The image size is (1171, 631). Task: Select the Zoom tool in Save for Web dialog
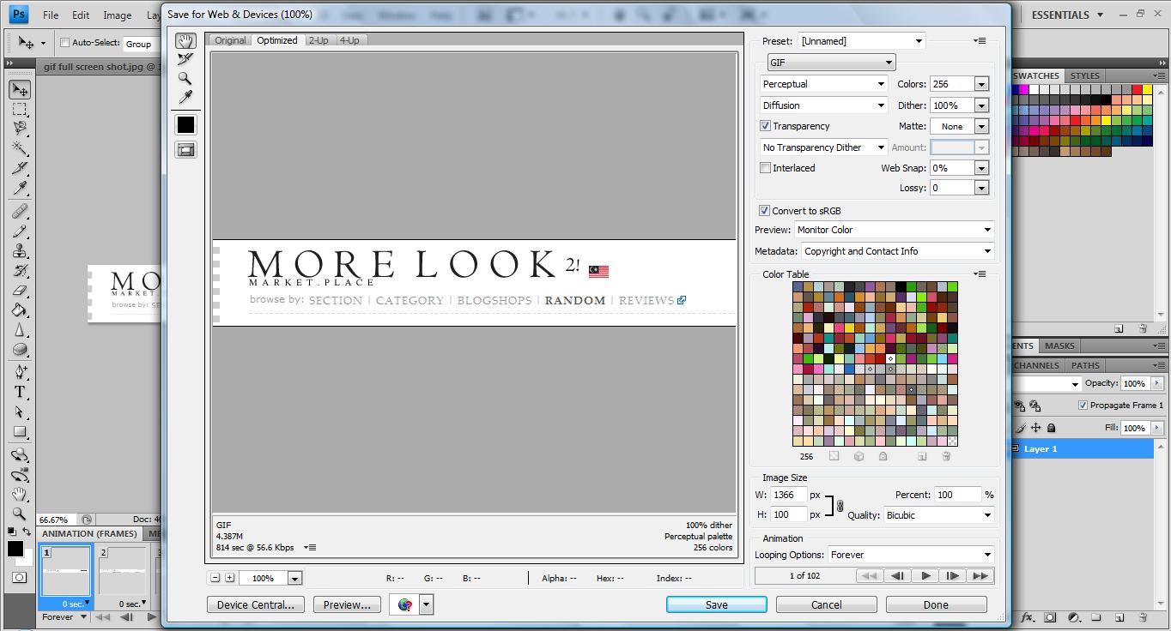(x=185, y=78)
